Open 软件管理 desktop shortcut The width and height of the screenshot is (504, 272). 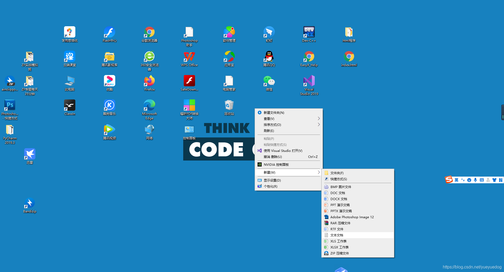click(229, 34)
